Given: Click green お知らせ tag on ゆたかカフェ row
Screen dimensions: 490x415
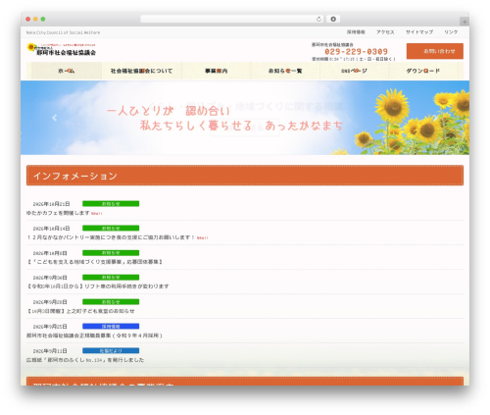Looking at the screenshot, I should coord(111,204).
